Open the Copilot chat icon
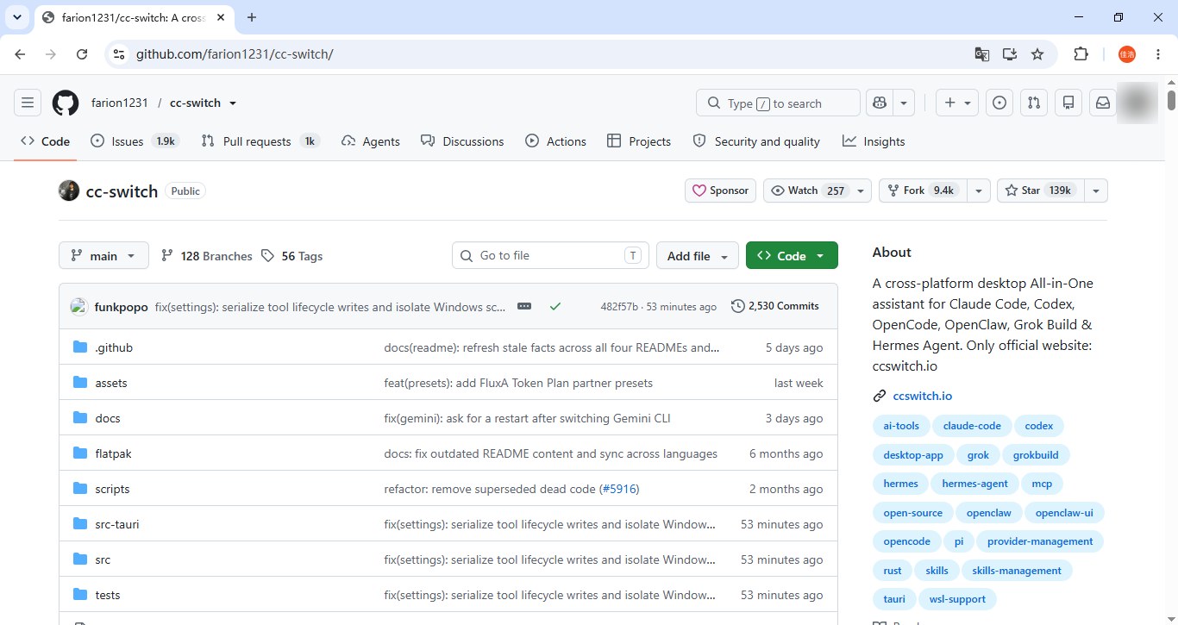This screenshot has width=1178, height=625. coord(880,103)
